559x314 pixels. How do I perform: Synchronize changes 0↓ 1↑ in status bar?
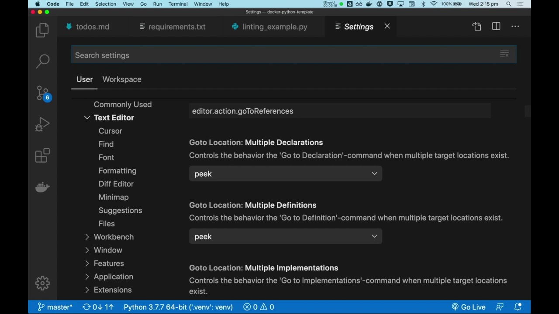98,307
